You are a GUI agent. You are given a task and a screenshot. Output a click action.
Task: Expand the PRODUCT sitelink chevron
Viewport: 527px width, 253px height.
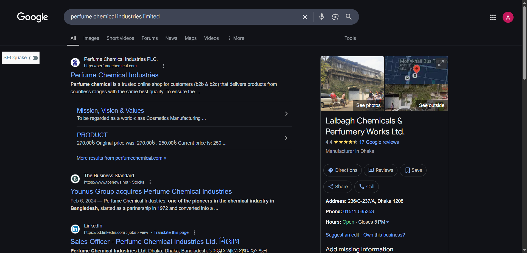[x=286, y=138]
